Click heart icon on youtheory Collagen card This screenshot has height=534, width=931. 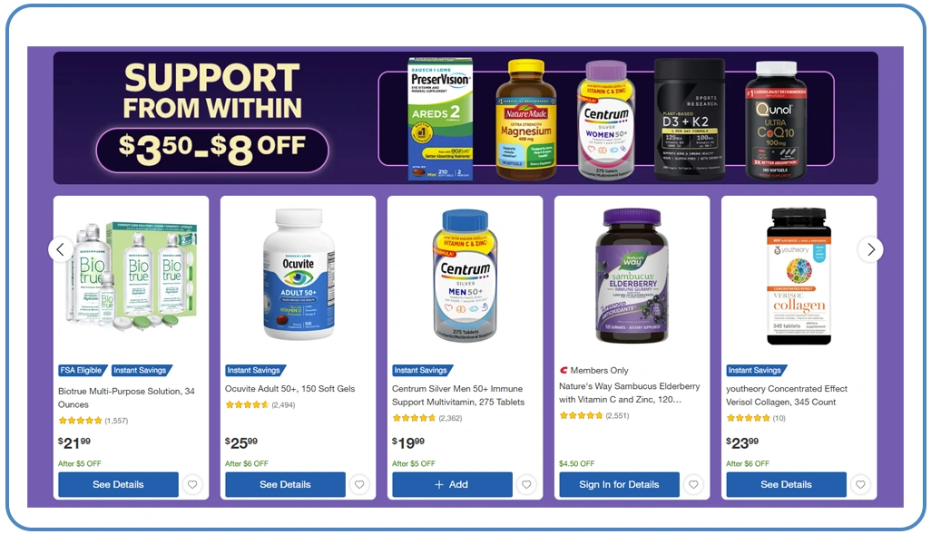tap(860, 485)
